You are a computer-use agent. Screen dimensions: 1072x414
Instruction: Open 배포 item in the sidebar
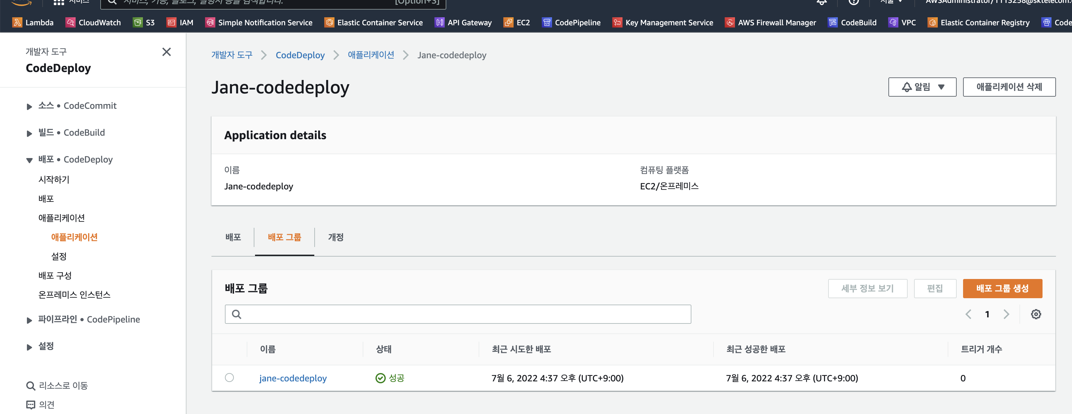[46, 199]
